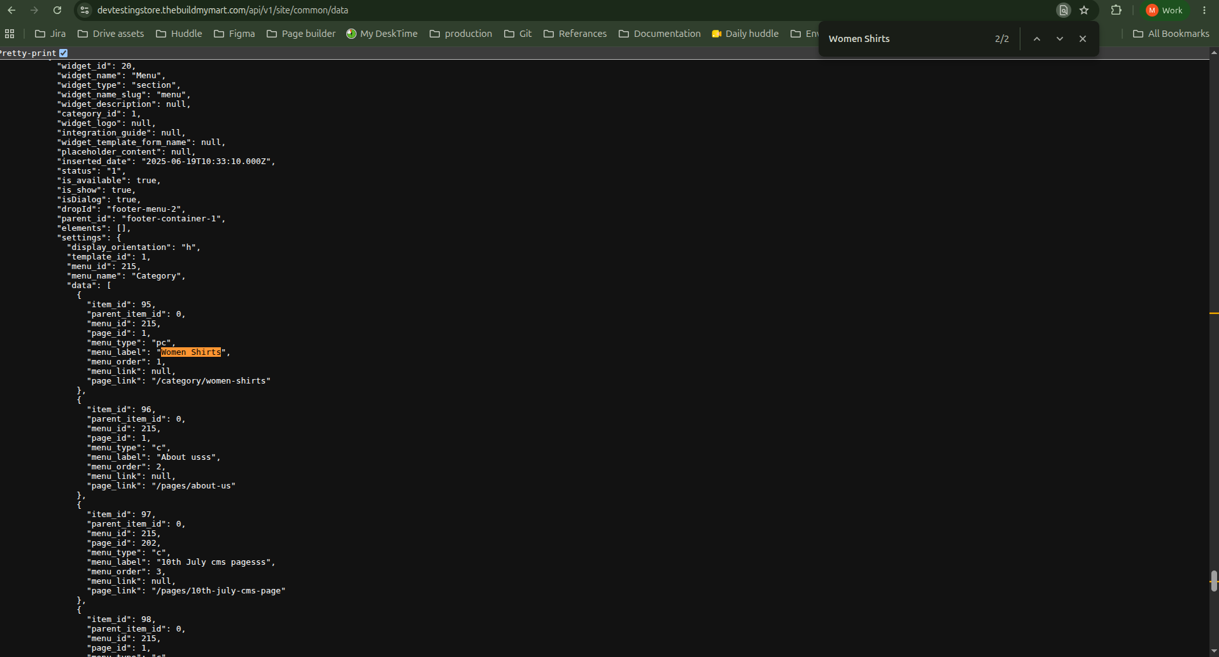The image size is (1219, 657).
Task: Open the My DeskTime bookmark
Action: (382, 34)
